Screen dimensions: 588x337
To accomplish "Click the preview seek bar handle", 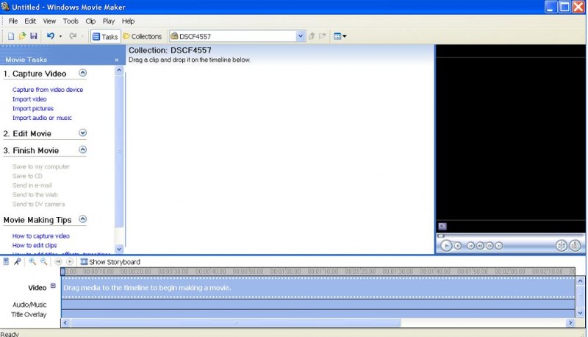I will 441,236.
